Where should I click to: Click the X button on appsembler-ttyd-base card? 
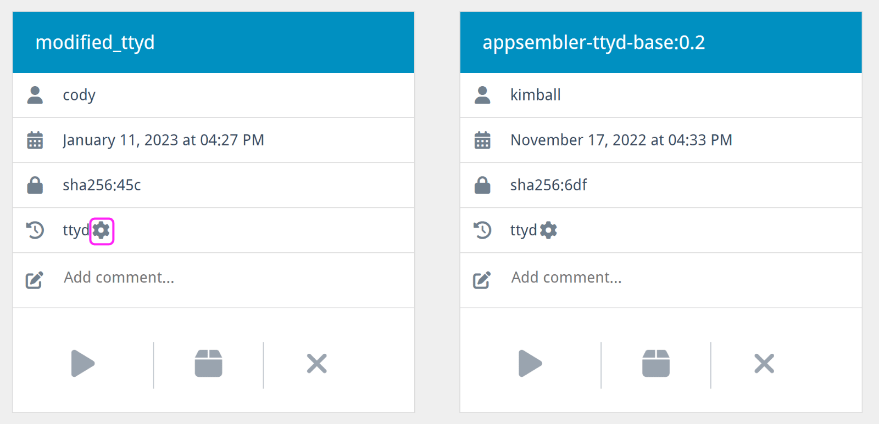pyautogui.click(x=764, y=364)
